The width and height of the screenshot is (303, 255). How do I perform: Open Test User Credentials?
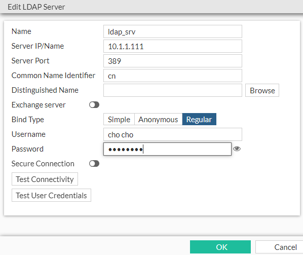(51, 195)
